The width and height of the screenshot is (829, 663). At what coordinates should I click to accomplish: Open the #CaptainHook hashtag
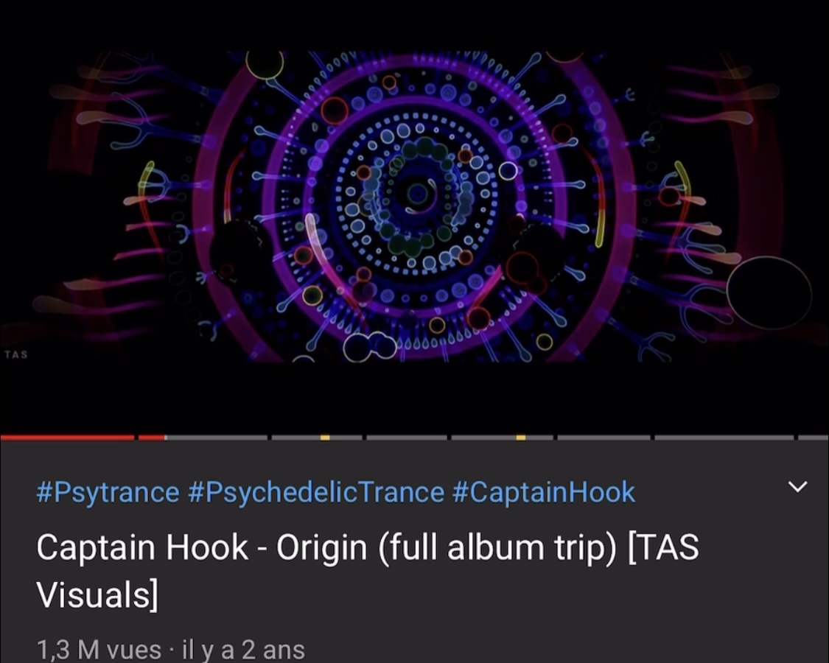544,492
